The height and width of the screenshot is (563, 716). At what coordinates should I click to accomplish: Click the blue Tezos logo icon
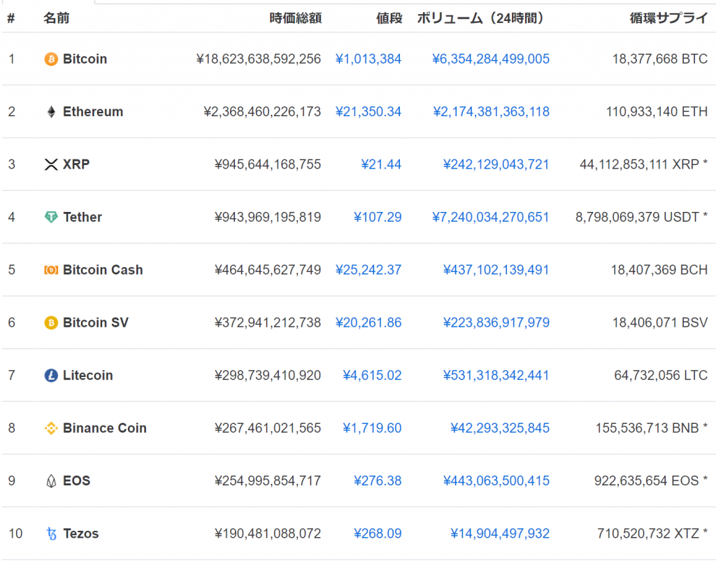coord(52,534)
